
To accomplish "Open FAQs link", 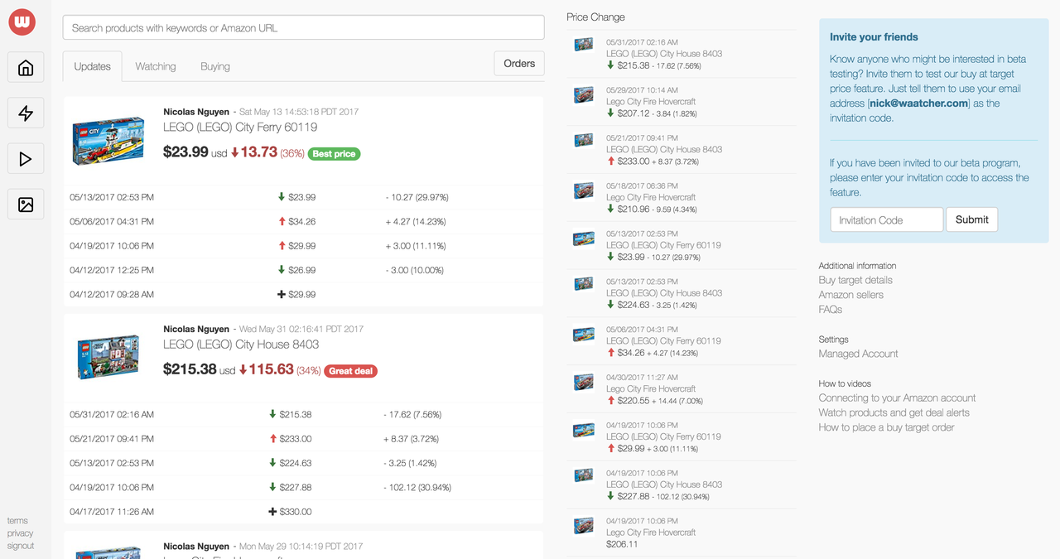I will click(831, 309).
